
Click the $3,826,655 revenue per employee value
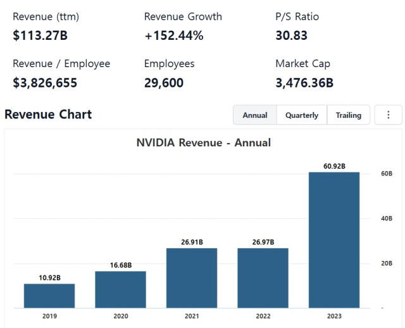[45, 83]
